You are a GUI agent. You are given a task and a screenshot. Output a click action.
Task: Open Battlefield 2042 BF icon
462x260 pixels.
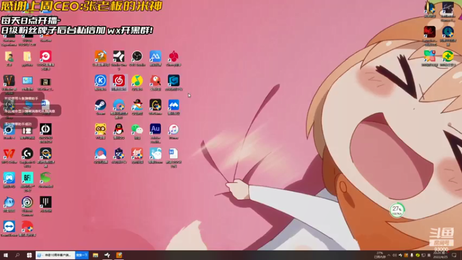(27, 178)
